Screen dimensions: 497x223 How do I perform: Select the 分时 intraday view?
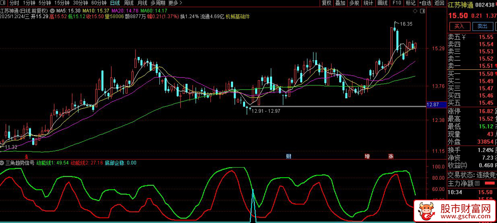(x=14, y=3)
